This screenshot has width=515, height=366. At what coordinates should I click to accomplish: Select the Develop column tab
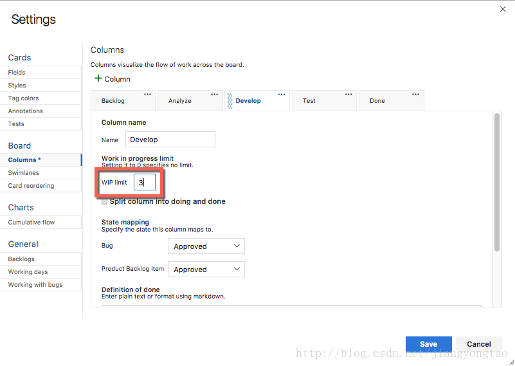point(257,100)
